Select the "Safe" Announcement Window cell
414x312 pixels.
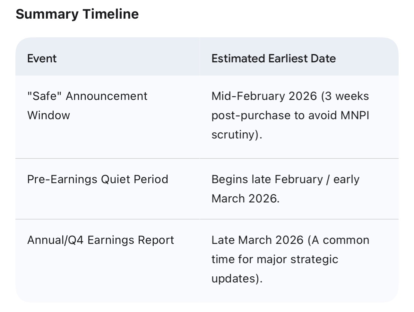click(87, 105)
